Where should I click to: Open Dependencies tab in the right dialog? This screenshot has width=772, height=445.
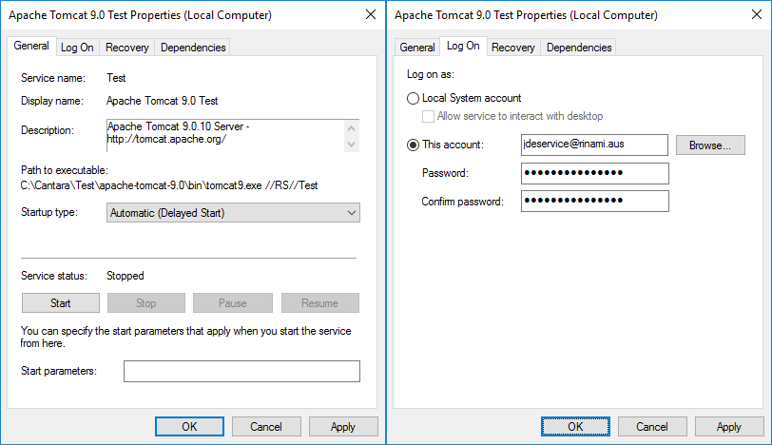(x=579, y=48)
